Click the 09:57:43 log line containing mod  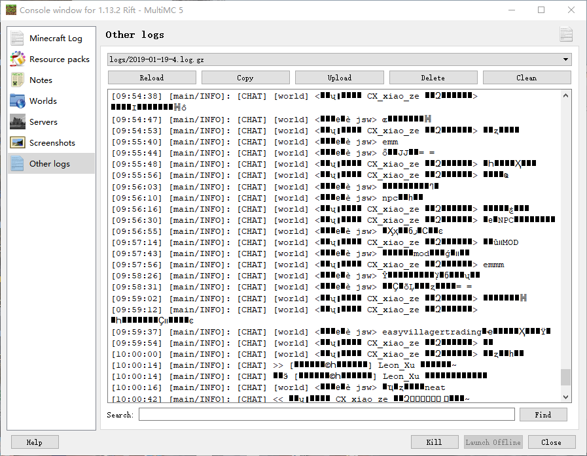click(x=290, y=253)
